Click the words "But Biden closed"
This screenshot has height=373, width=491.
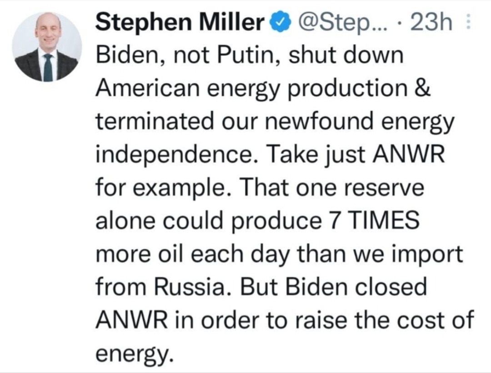click(334, 288)
